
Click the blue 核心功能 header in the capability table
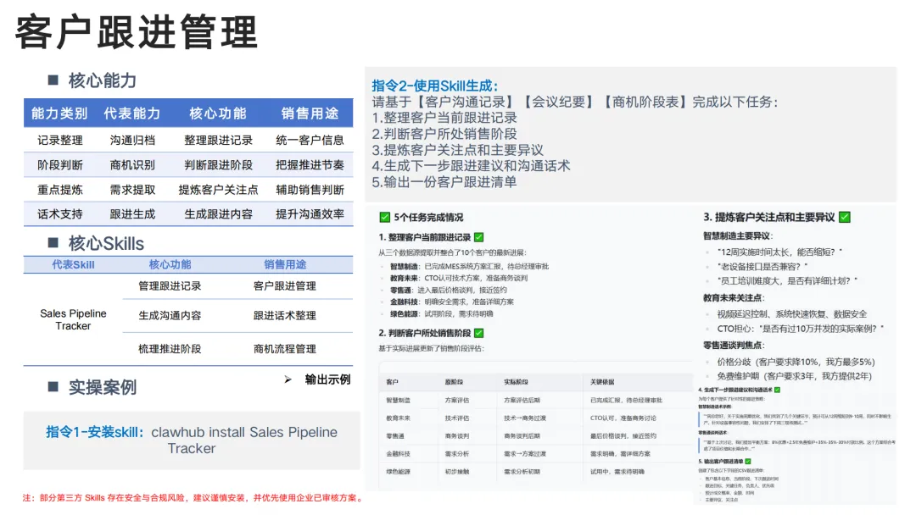coord(218,114)
